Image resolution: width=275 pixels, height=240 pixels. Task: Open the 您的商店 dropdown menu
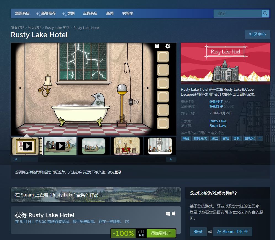(22, 13)
